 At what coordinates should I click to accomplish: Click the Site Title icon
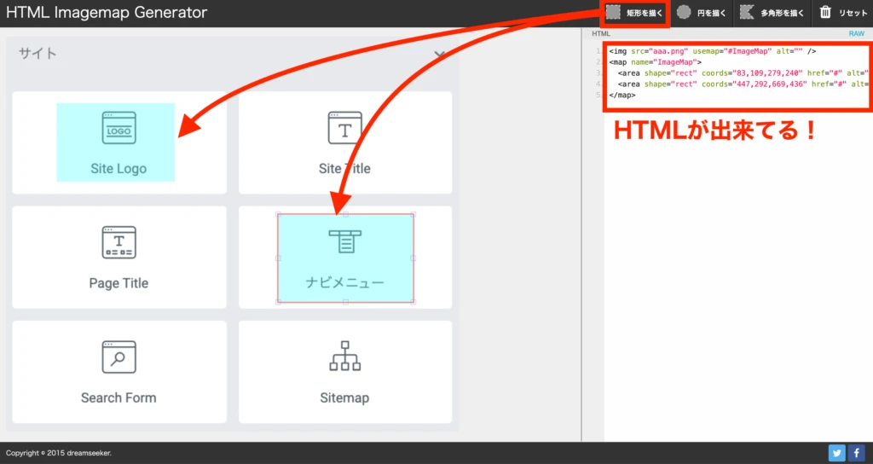point(344,128)
